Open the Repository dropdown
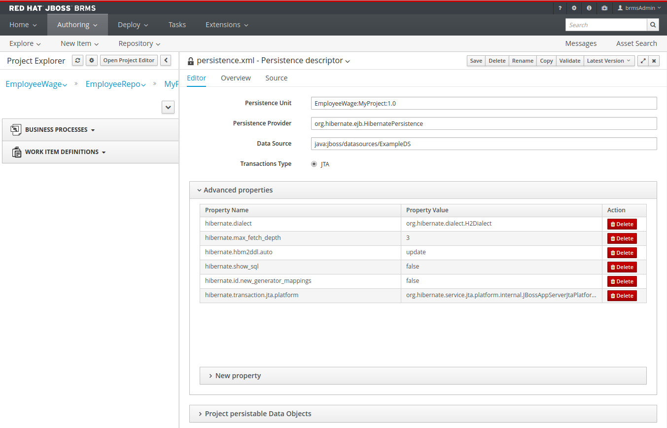The height and width of the screenshot is (428, 667). [140, 43]
